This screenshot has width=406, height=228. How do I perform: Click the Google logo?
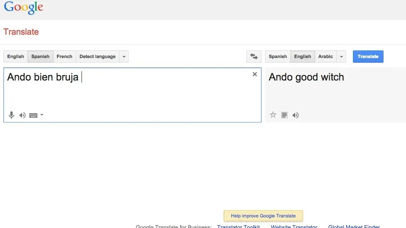pyautogui.click(x=23, y=8)
